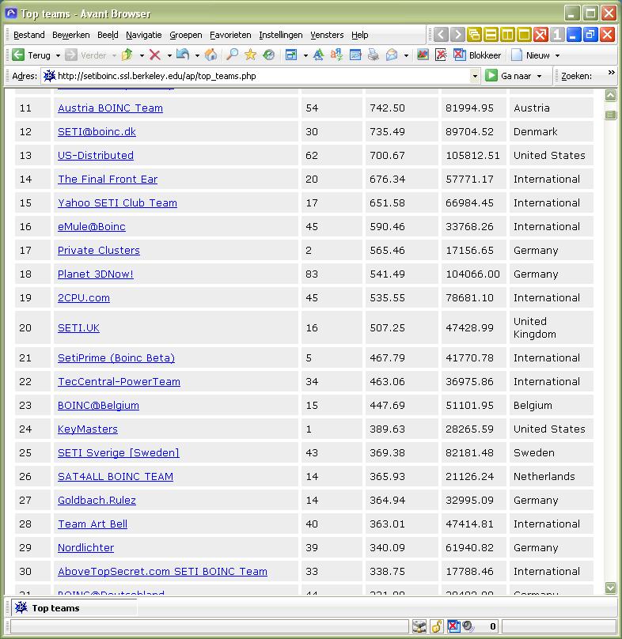Click the full screen window icon
The height and width of the screenshot is (639, 622).
tap(290, 55)
